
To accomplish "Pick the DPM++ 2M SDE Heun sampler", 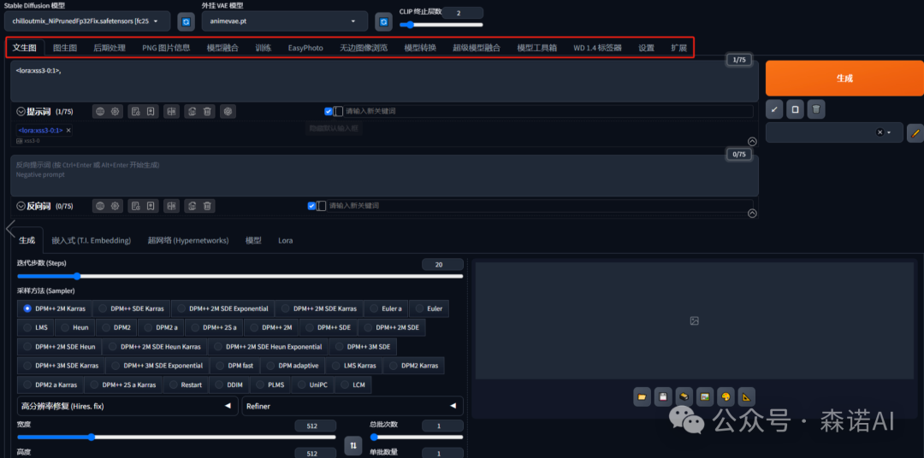I will (60, 346).
